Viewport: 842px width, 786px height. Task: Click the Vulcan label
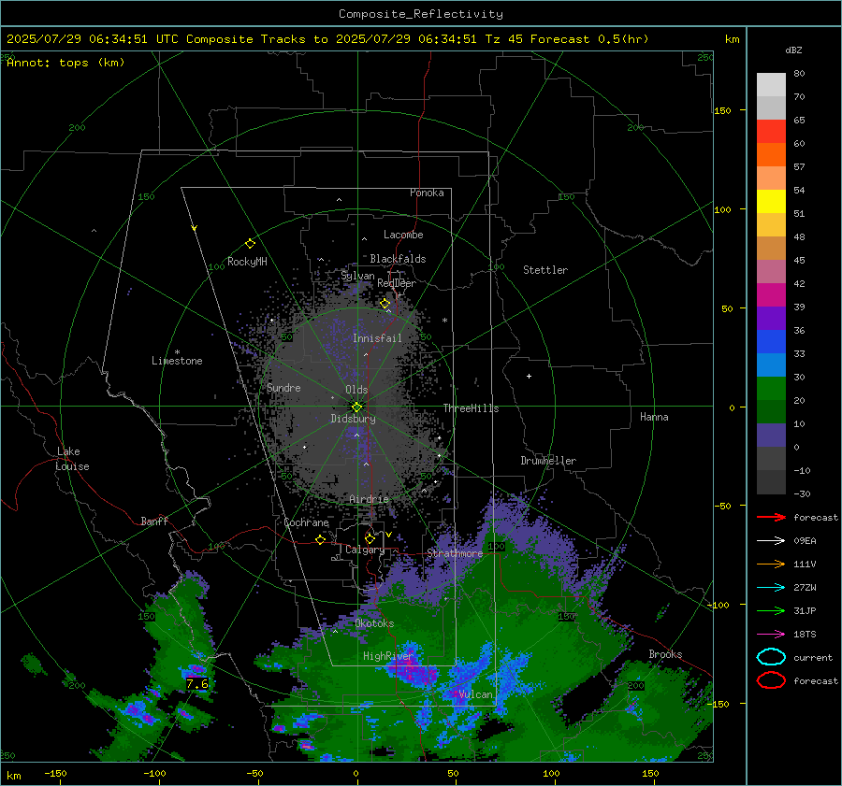475,694
